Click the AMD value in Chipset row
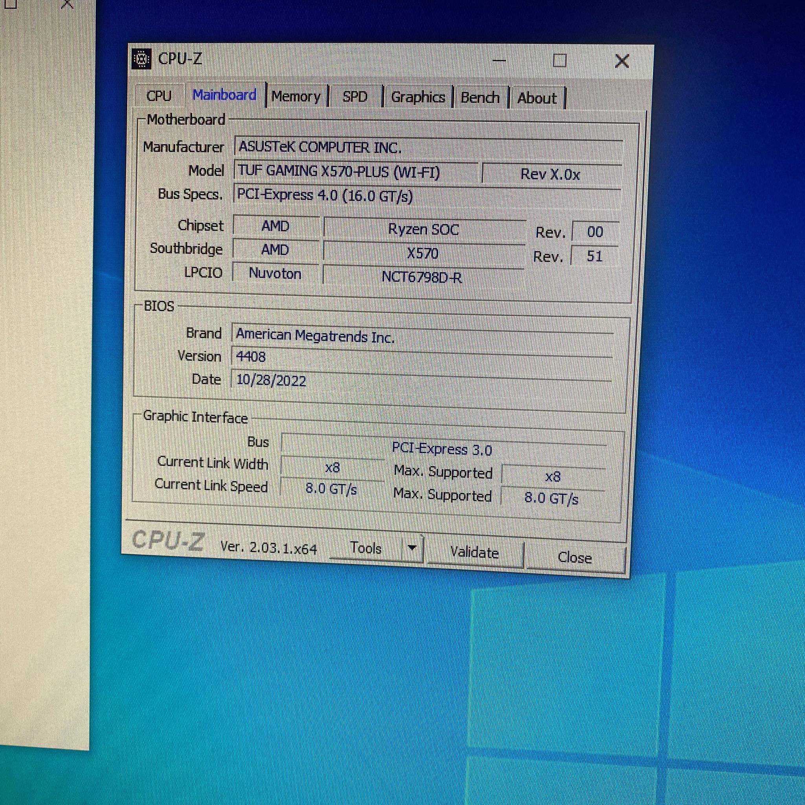Viewport: 805px width, 805px height. click(276, 226)
